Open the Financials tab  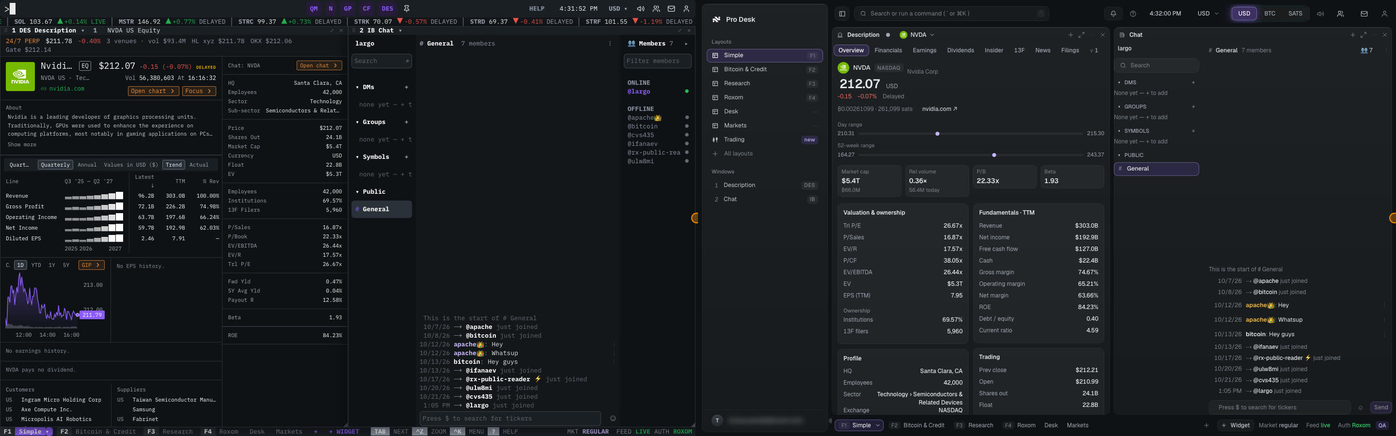(x=888, y=50)
